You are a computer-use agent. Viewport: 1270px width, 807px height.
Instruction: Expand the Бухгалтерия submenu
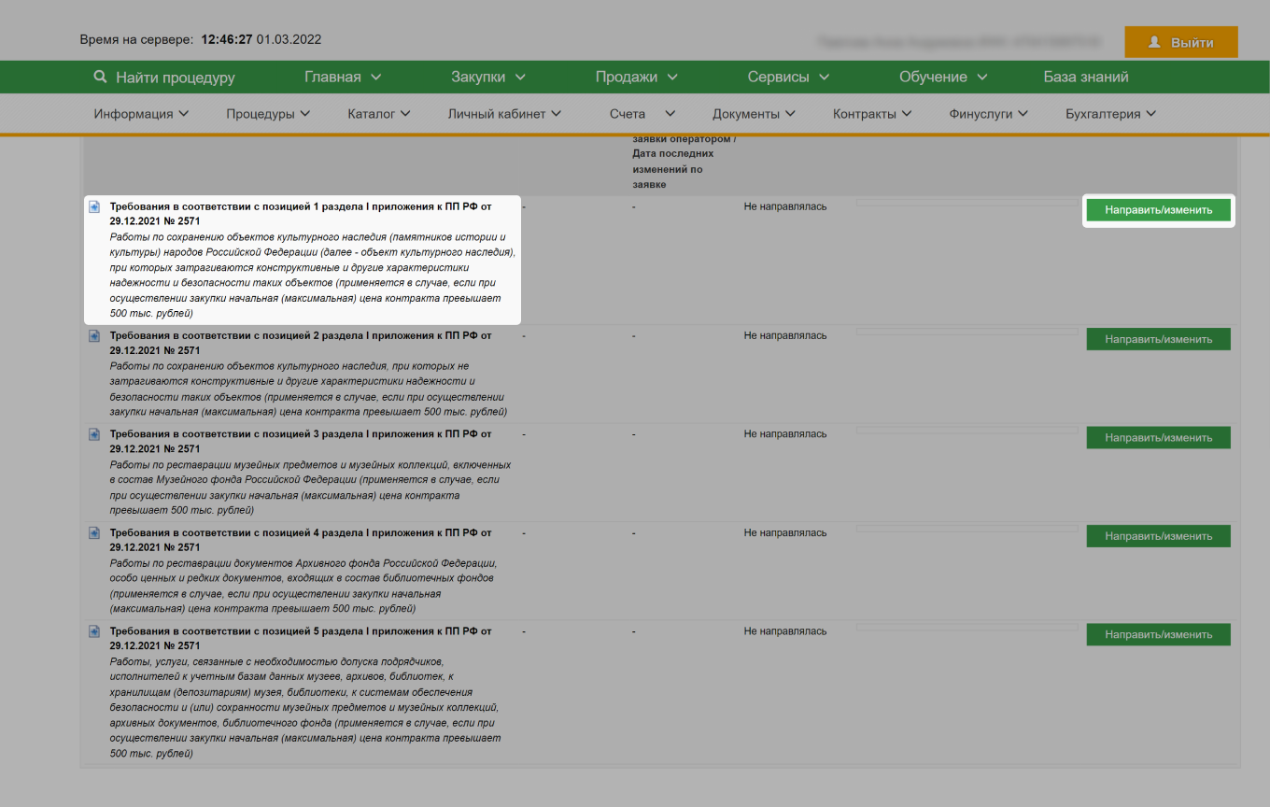[1110, 114]
